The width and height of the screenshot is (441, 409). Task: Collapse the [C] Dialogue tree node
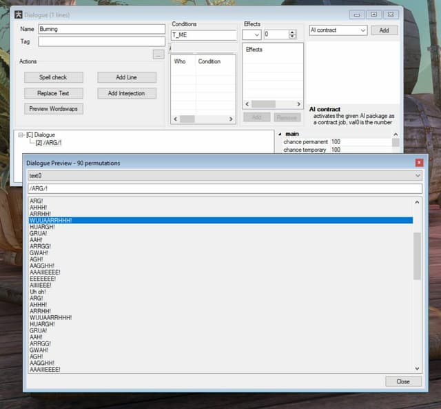pyautogui.click(x=21, y=135)
